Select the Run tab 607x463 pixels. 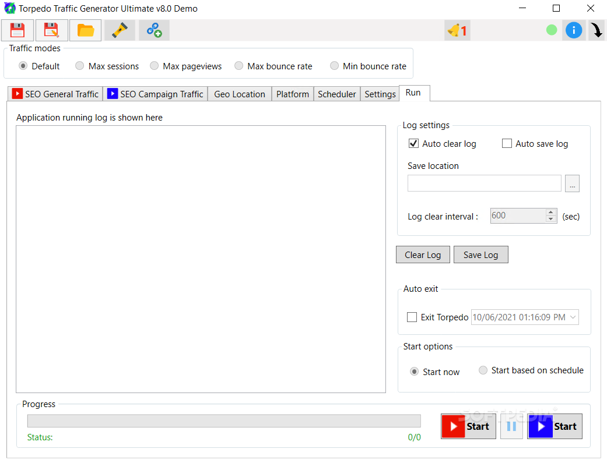tap(414, 93)
